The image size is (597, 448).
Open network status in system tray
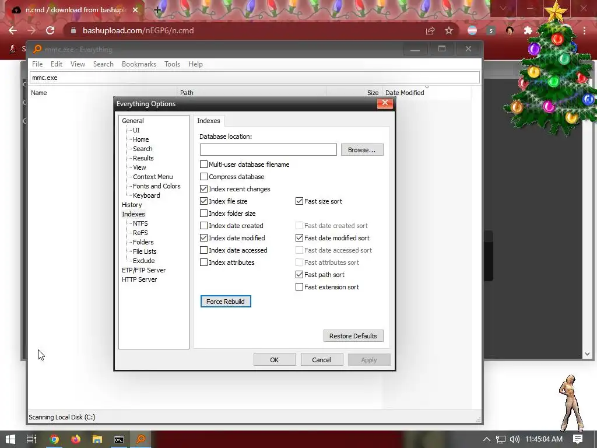coord(501,439)
